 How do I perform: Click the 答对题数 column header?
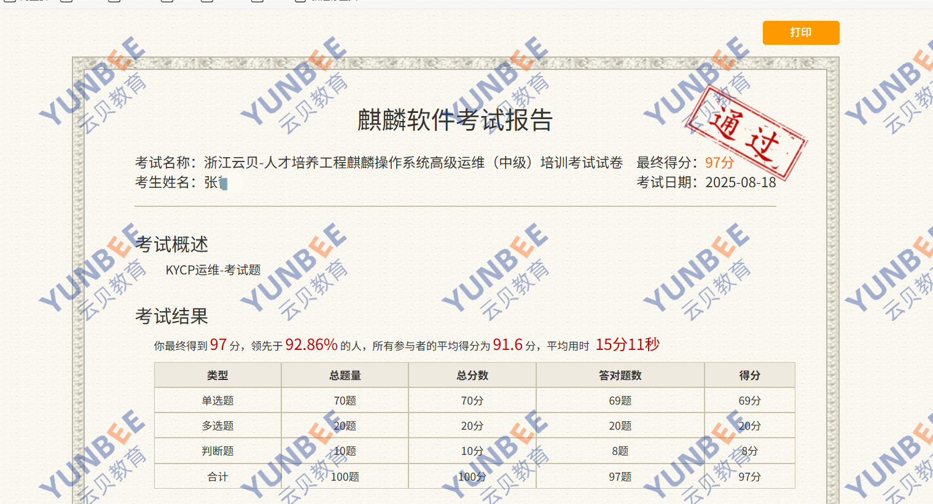coord(620,375)
